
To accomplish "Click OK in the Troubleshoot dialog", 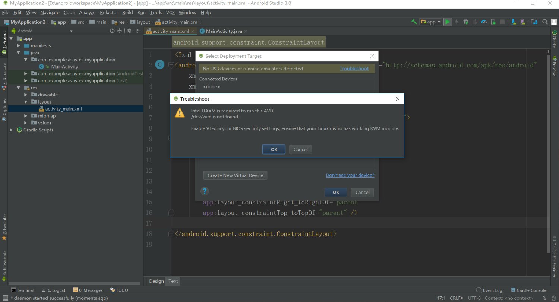I will tap(274, 149).
